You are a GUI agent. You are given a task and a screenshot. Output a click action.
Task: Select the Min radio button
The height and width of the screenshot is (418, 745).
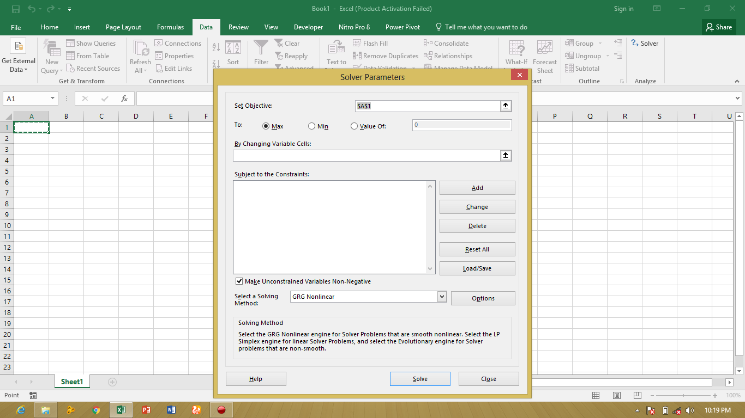click(311, 126)
